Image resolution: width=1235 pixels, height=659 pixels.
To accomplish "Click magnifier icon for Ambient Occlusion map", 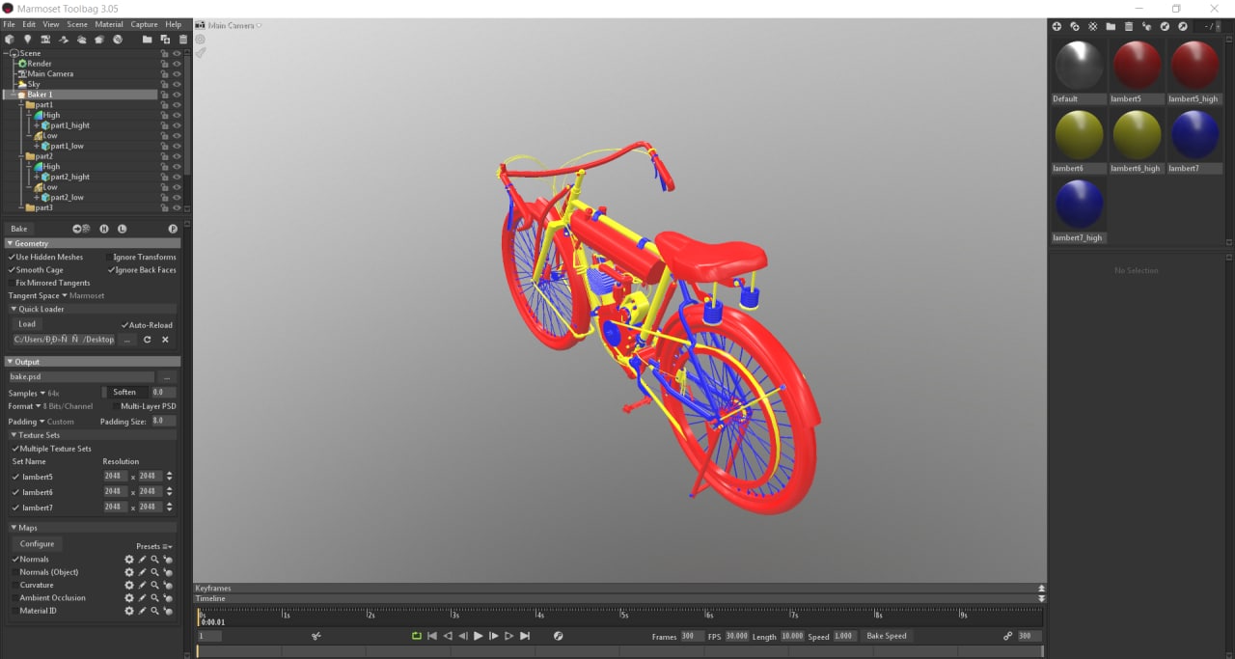I will click(x=154, y=598).
